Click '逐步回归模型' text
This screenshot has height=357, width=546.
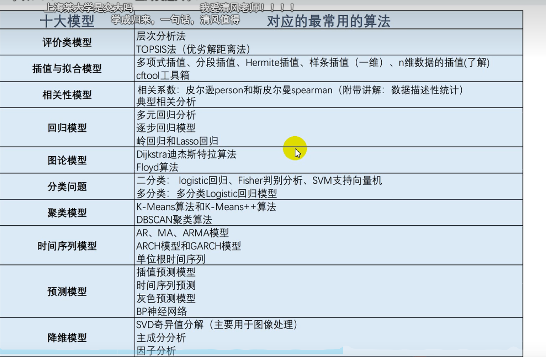(x=166, y=128)
